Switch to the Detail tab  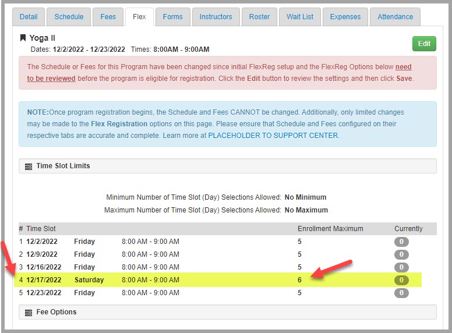pyautogui.click(x=29, y=17)
